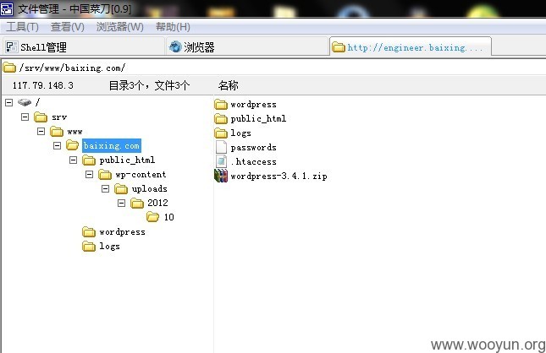This screenshot has height=353, width=546.
Task: Open the 帮助(H) menu
Action: tap(173, 27)
